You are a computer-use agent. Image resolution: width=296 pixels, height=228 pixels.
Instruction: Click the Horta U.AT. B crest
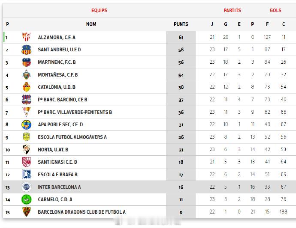point(26,150)
